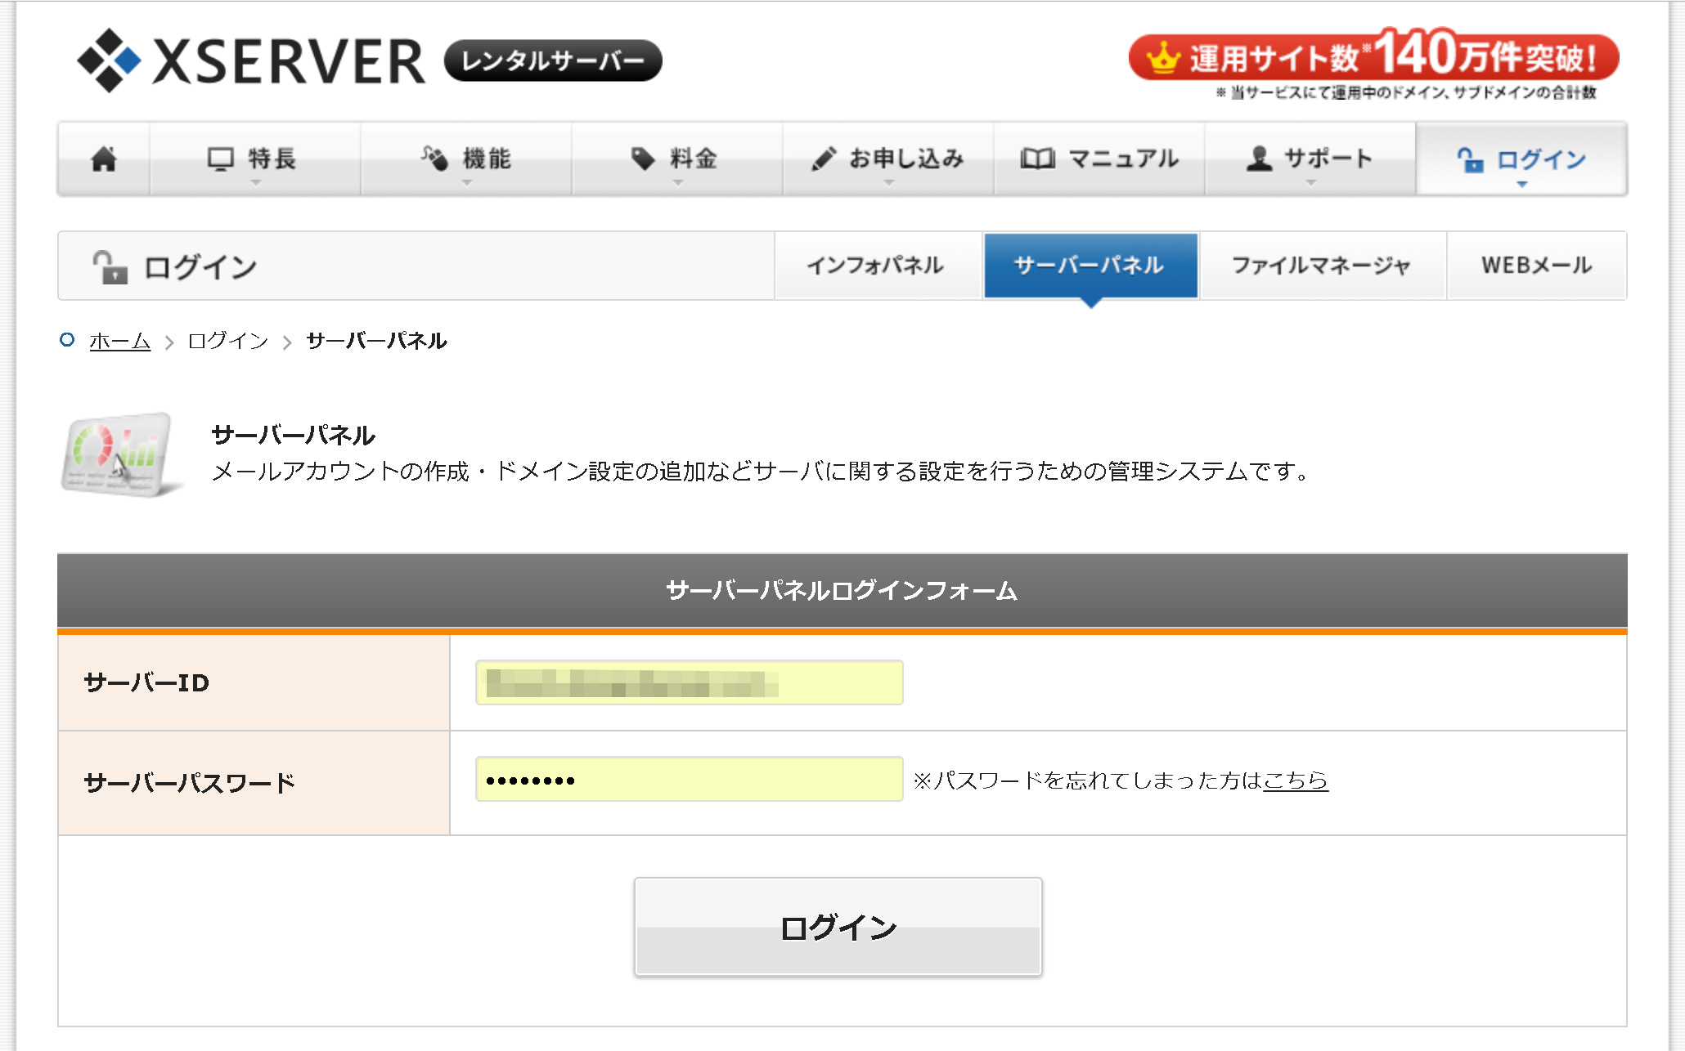Click the price tag icon next to 料金
Screen dimensions: 1685x1051
[x=643, y=159]
